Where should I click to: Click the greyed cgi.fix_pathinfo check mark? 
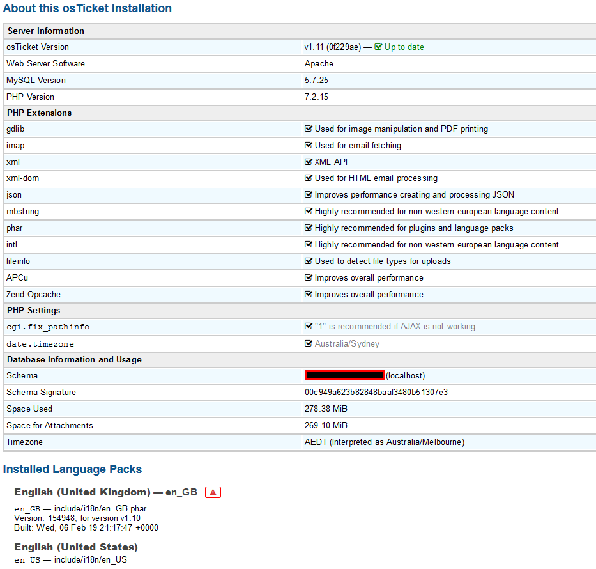coord(309,327)
